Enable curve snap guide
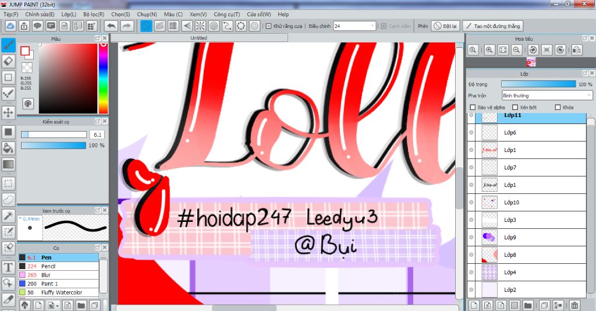The image size is (596, 311). click(228, 26)
